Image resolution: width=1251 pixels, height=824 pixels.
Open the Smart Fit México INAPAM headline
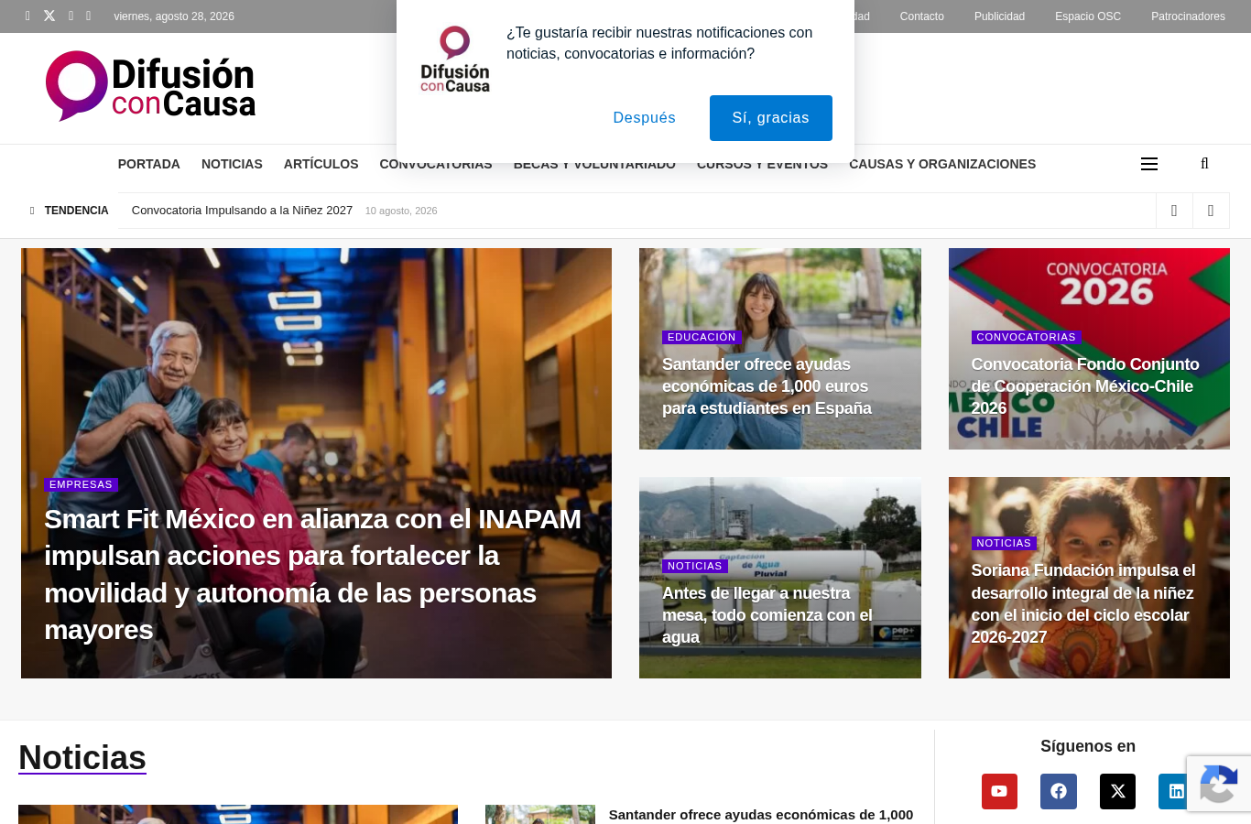click(313, 574)
